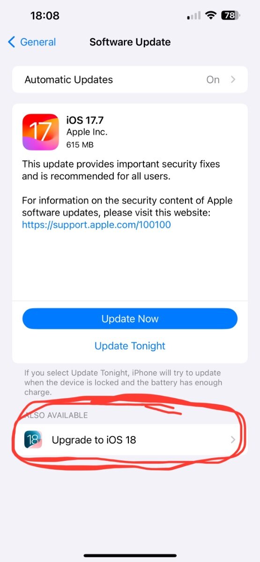Tap the home indicator bar

[x=130, y=555]
